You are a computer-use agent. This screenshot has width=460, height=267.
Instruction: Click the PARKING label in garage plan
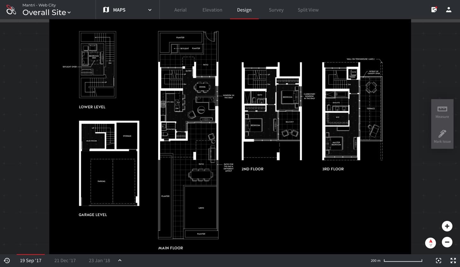[x=101, y=181]
